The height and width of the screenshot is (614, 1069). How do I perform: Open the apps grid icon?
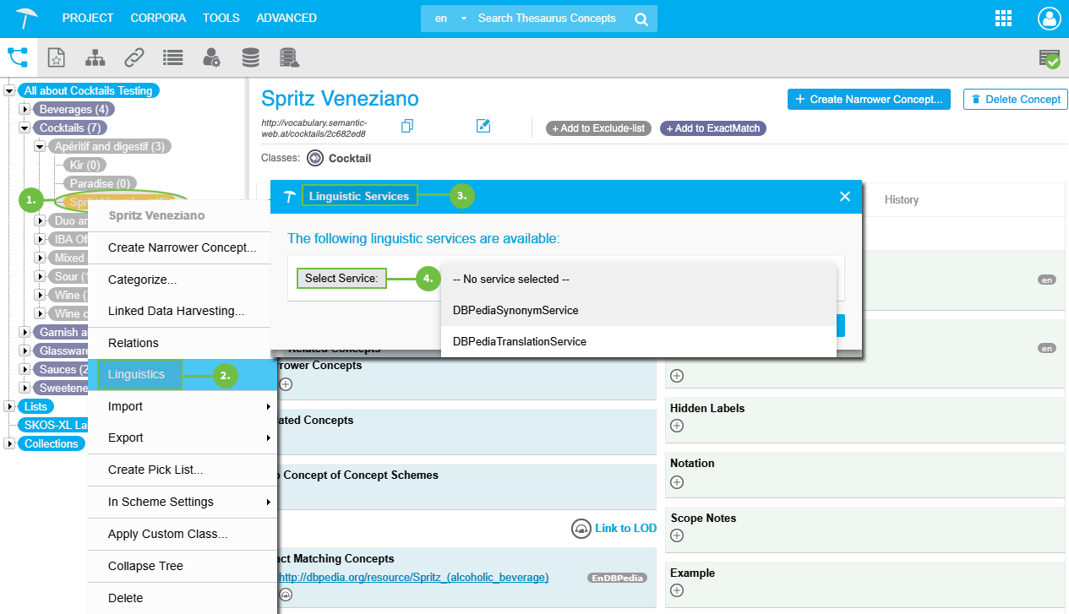point(1004,19)
